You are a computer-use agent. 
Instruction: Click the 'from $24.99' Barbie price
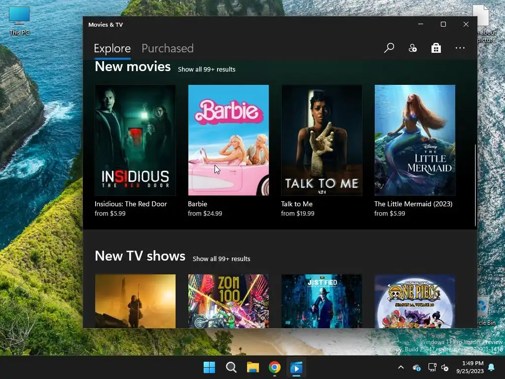[205, 213]
